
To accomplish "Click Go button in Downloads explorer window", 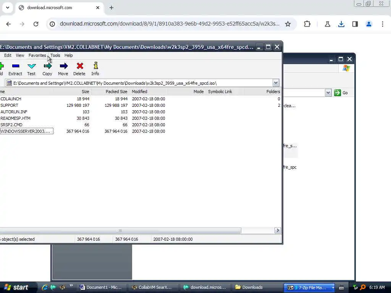I will (341, 93).
